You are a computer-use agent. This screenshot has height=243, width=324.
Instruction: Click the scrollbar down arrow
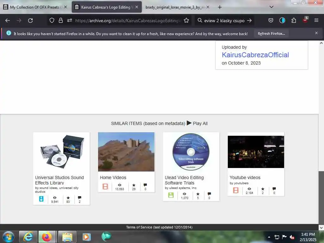[x=321, y=227]
